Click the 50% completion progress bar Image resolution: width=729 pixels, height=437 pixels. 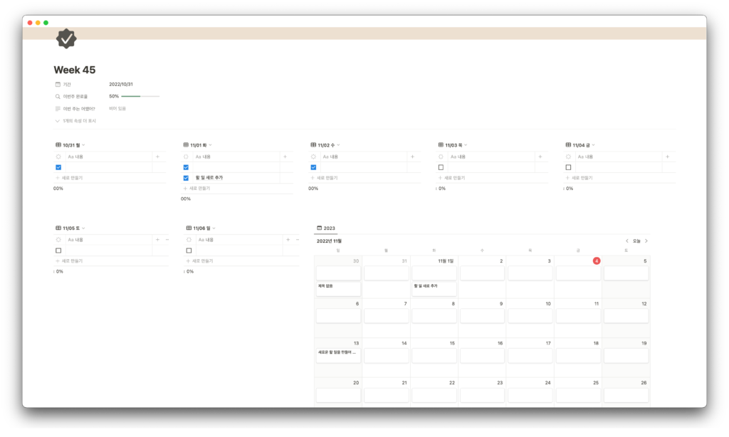[x=140, y=96]
